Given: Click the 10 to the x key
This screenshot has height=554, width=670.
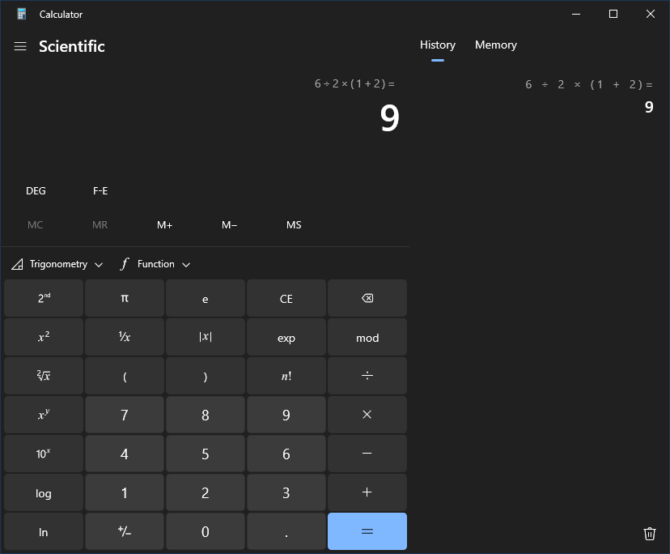Looking at the screenshot, I should point(44,454).
